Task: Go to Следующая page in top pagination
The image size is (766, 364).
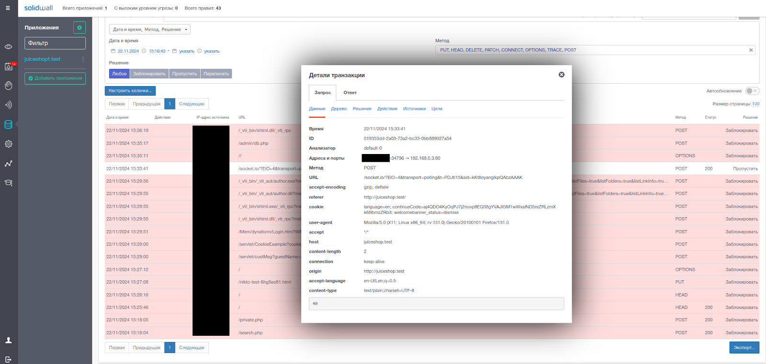Action: click(191, 104)
